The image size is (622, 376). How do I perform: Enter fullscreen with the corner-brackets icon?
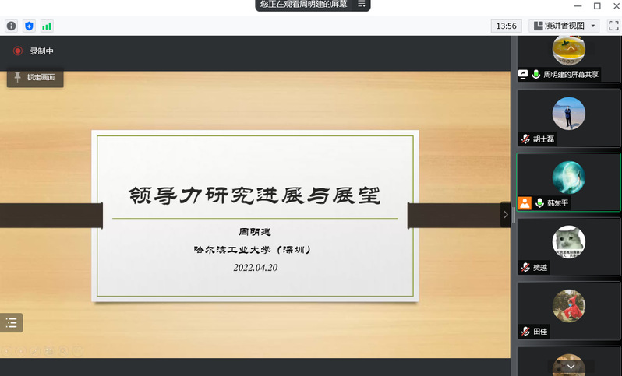point(613,26)
